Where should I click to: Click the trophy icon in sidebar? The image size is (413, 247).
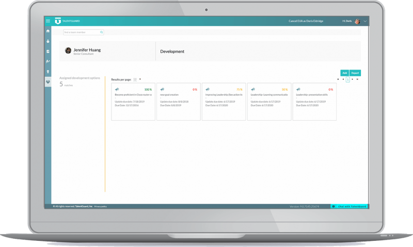[48, 71]
